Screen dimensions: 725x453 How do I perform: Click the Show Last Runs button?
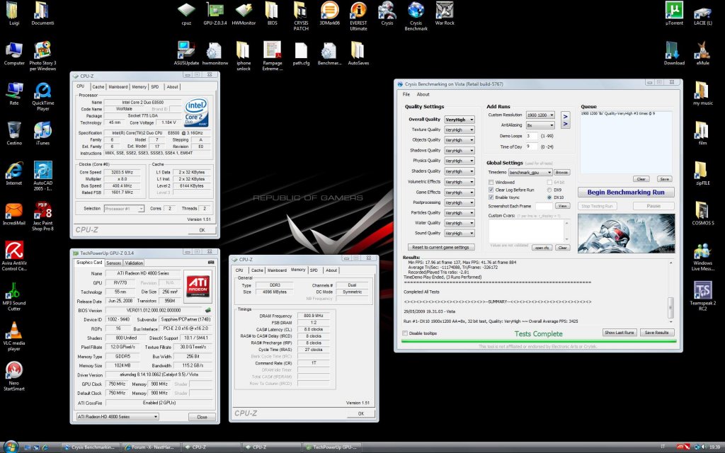(620, 333)
